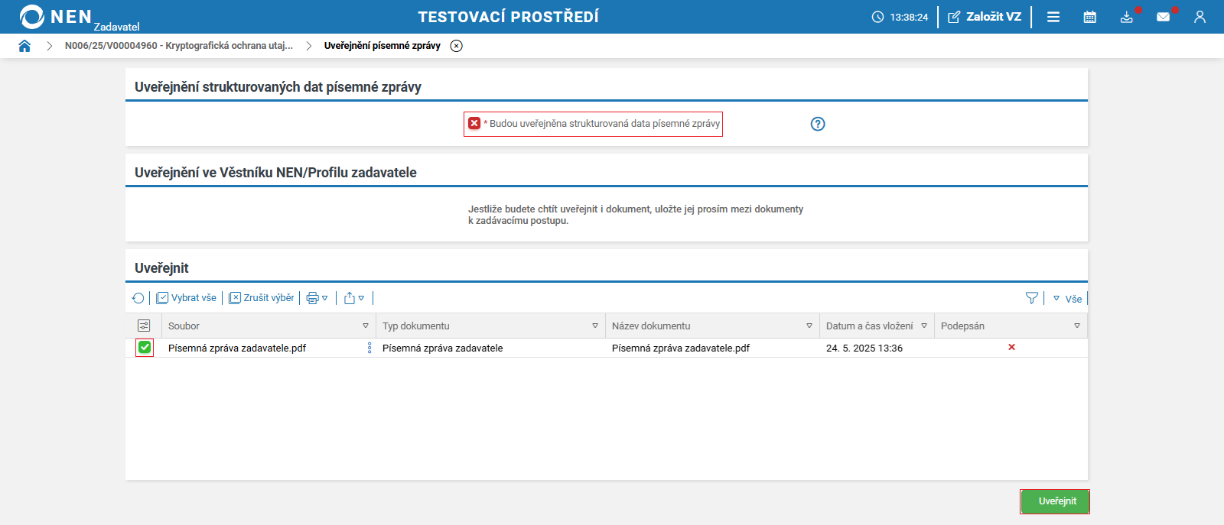Open Soubor column filter arrow
1224x525 pixels.
(x=366, y=326)
